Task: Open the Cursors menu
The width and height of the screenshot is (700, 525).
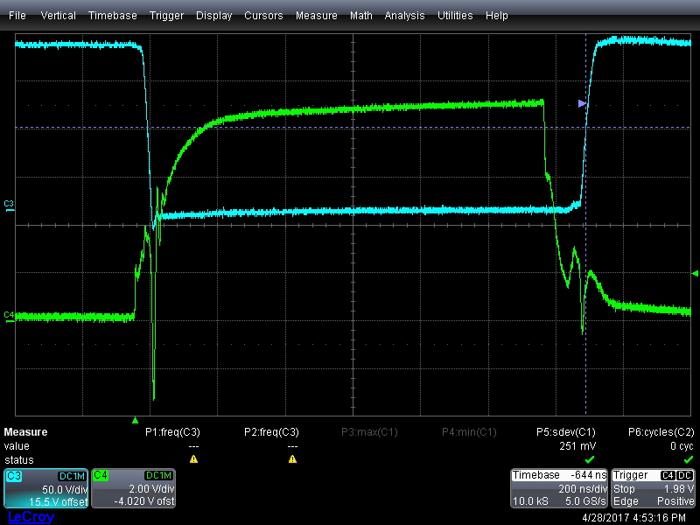Action: pos(263,16)
